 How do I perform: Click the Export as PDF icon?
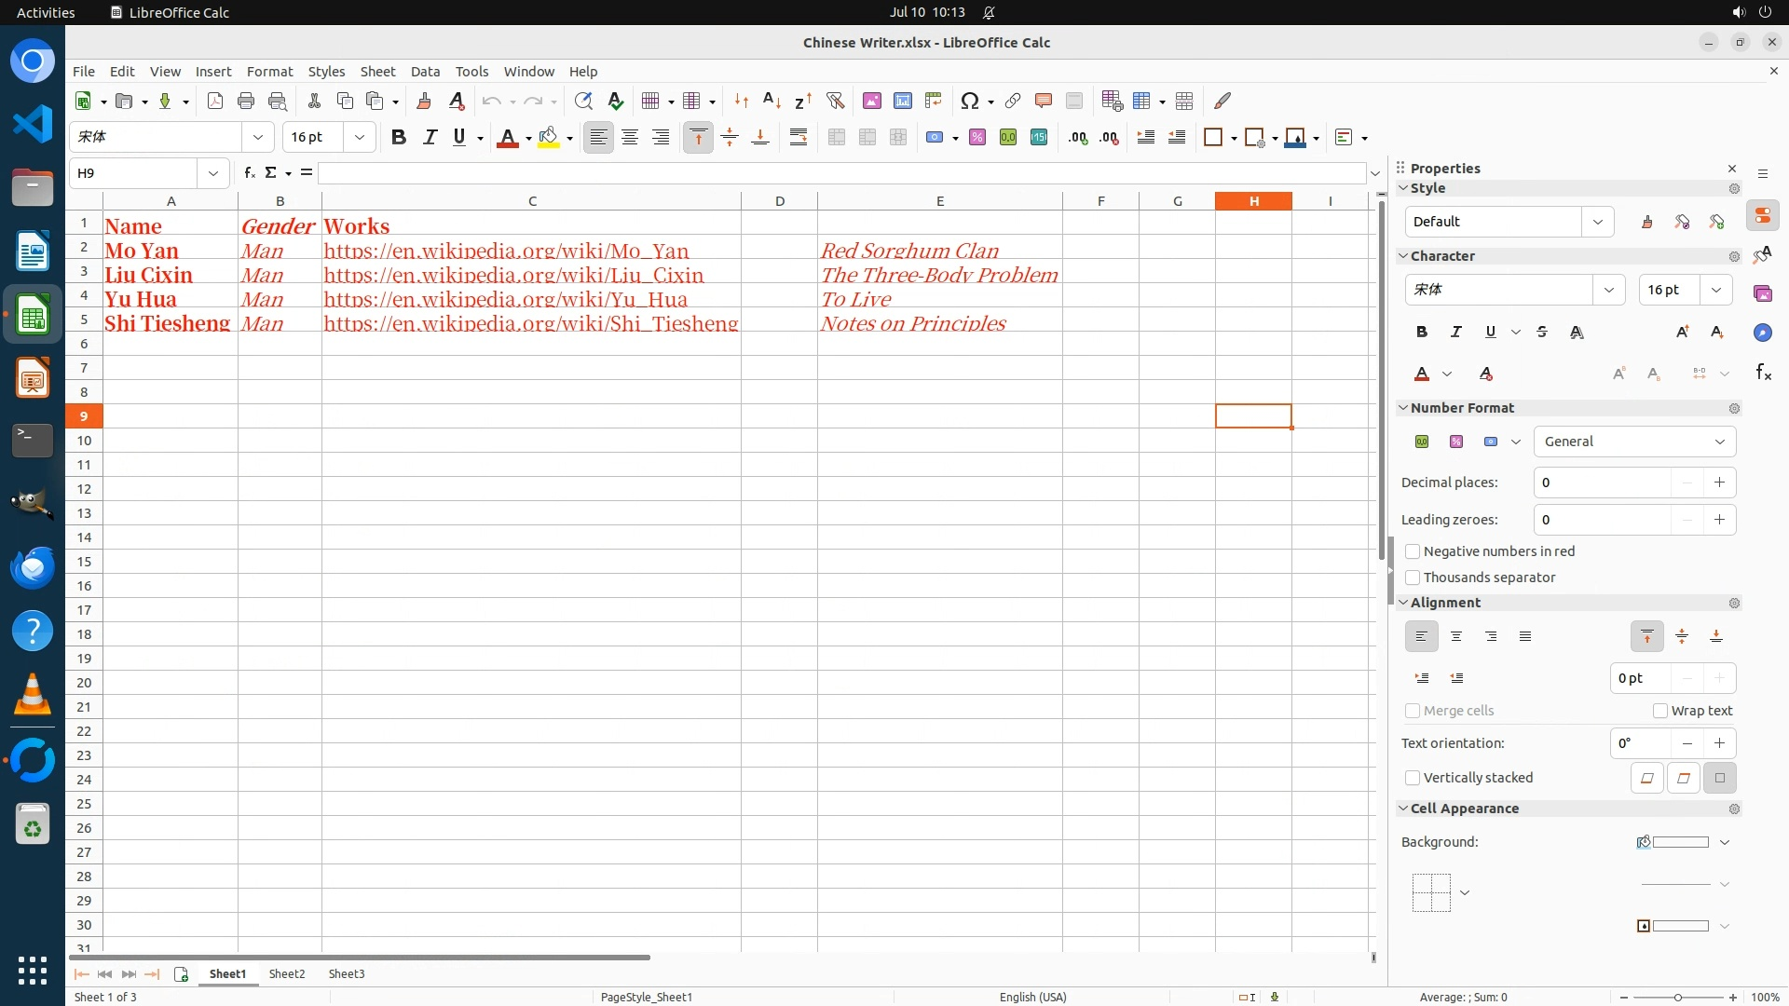coord(215,101)
